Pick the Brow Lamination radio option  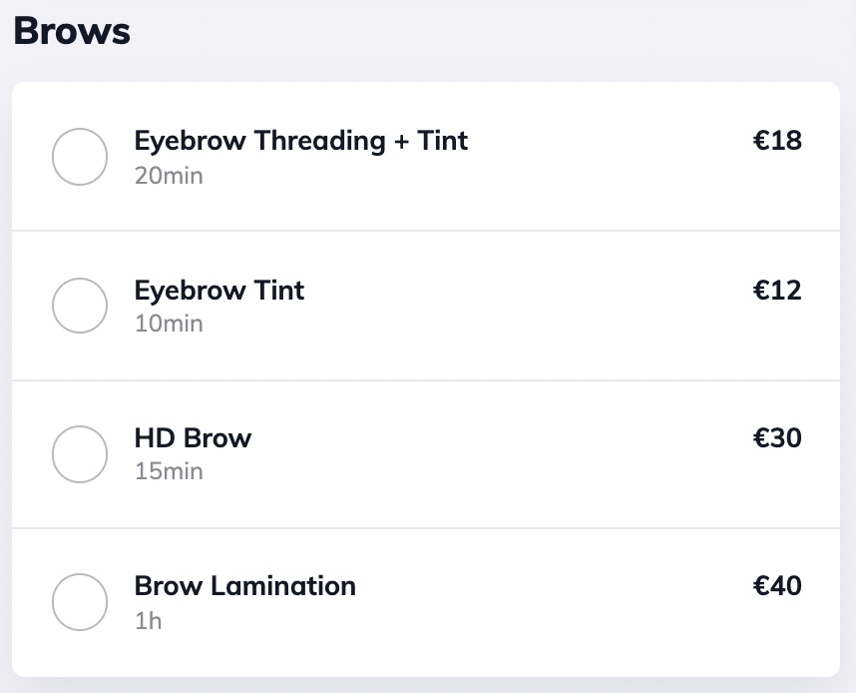(80, 602)
